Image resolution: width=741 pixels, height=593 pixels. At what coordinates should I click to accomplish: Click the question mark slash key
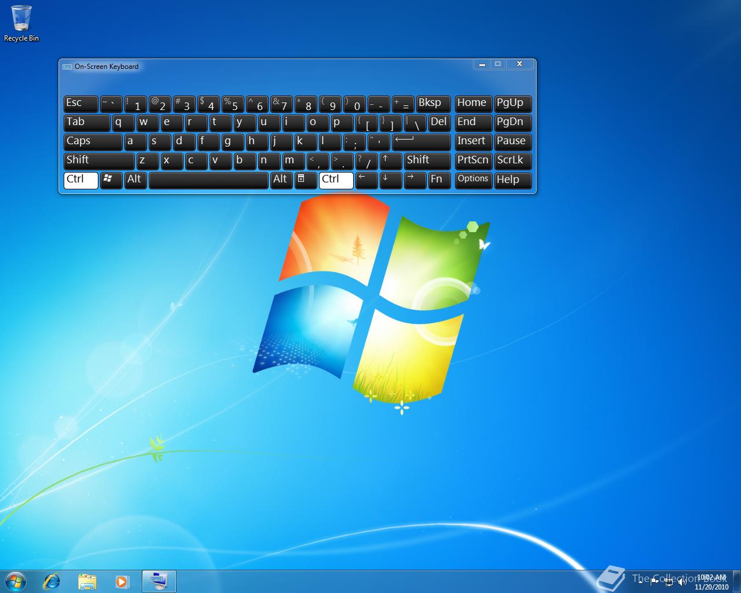click(x=366, y=161)
